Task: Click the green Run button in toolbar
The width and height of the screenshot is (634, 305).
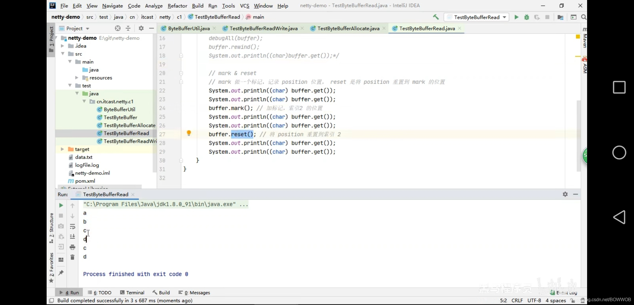Action: click(x=516, y=17)
